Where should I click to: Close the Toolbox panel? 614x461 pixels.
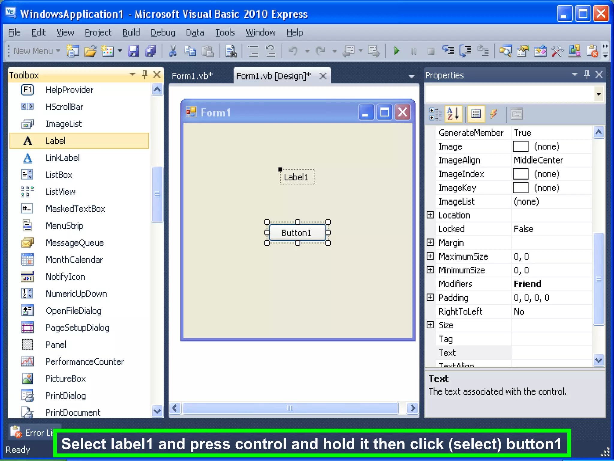(x=156, y=74)
